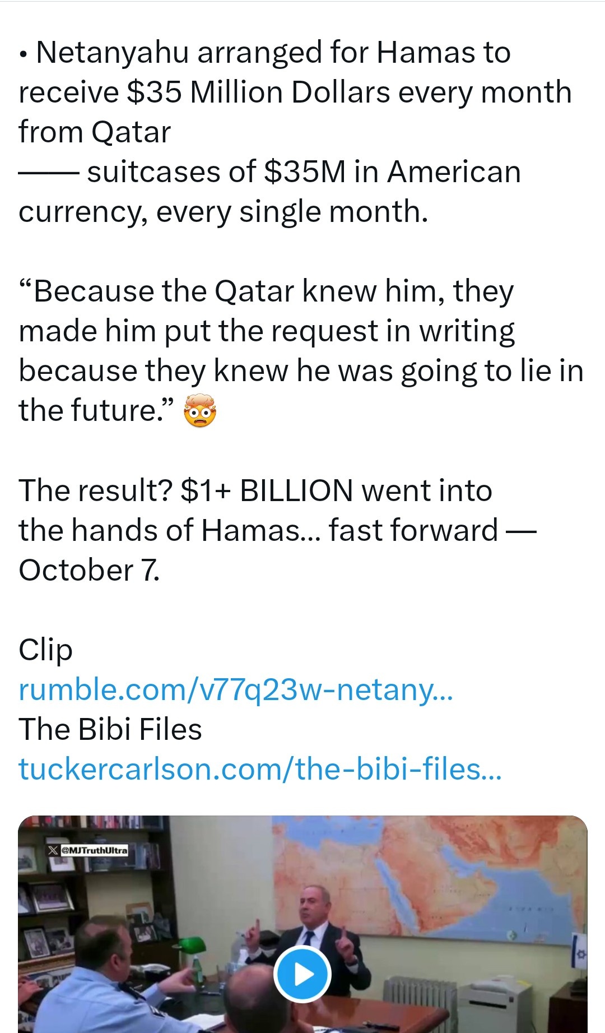Viewport: 605px width, 1033px height.
Task: Click the "from Qatar" text line
Action: (94, 132)
